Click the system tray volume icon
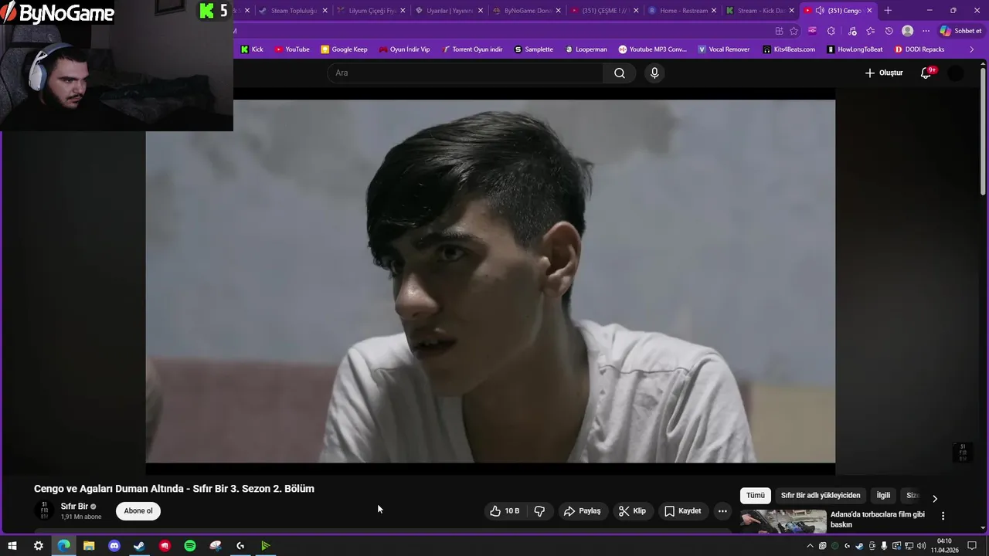This screenshot has width=989, height=556. tap(921, 546)
